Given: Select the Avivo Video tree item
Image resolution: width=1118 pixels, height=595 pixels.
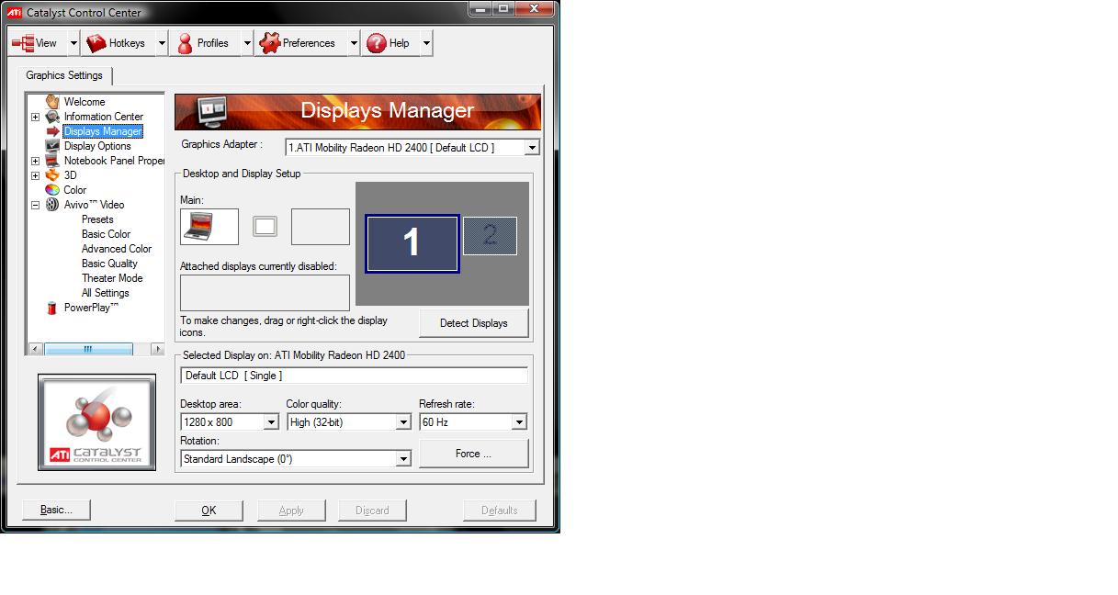Looking at the screenshot, I should 94,205.
